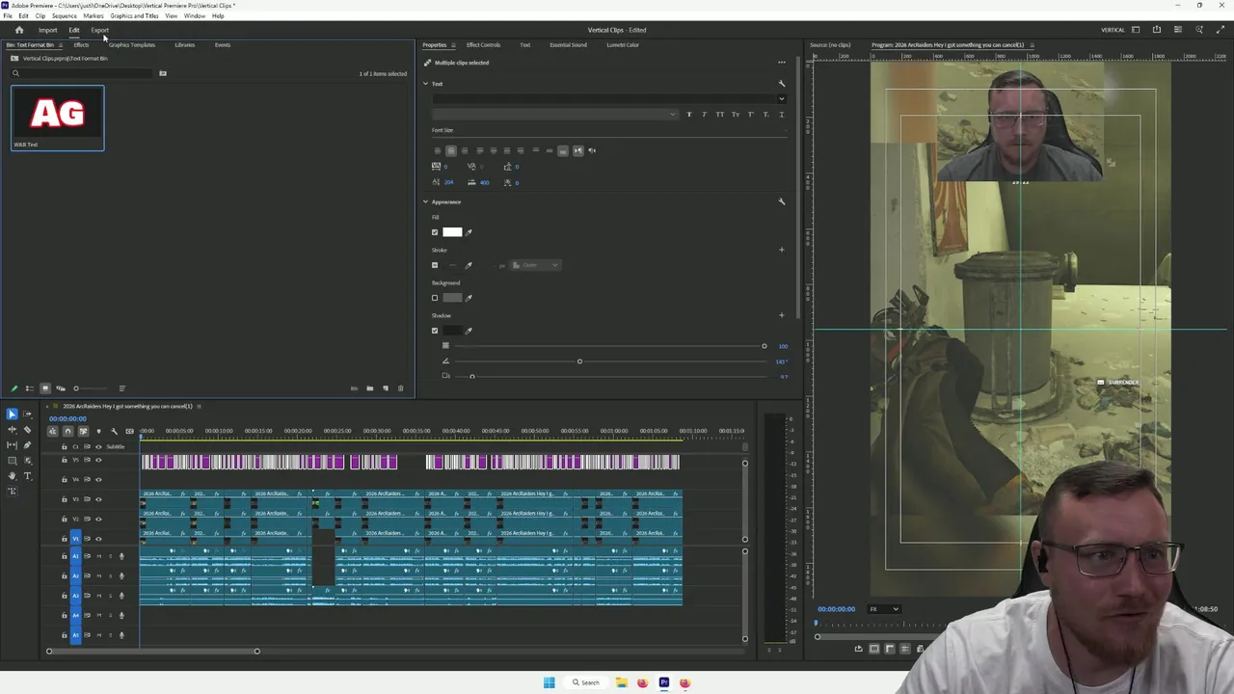This screenshot has width=1234, height=694.
Task: Switch to the Lumetri Color tab
Action: coord(623,45)
